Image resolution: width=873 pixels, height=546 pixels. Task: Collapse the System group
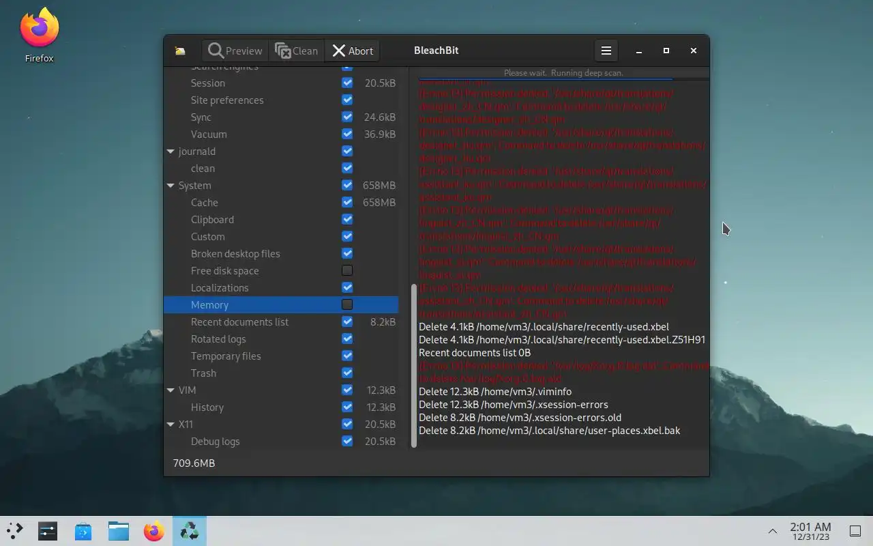click(171, 186)
